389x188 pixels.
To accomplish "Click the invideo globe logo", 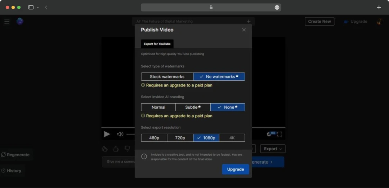I will coord(20,21).
